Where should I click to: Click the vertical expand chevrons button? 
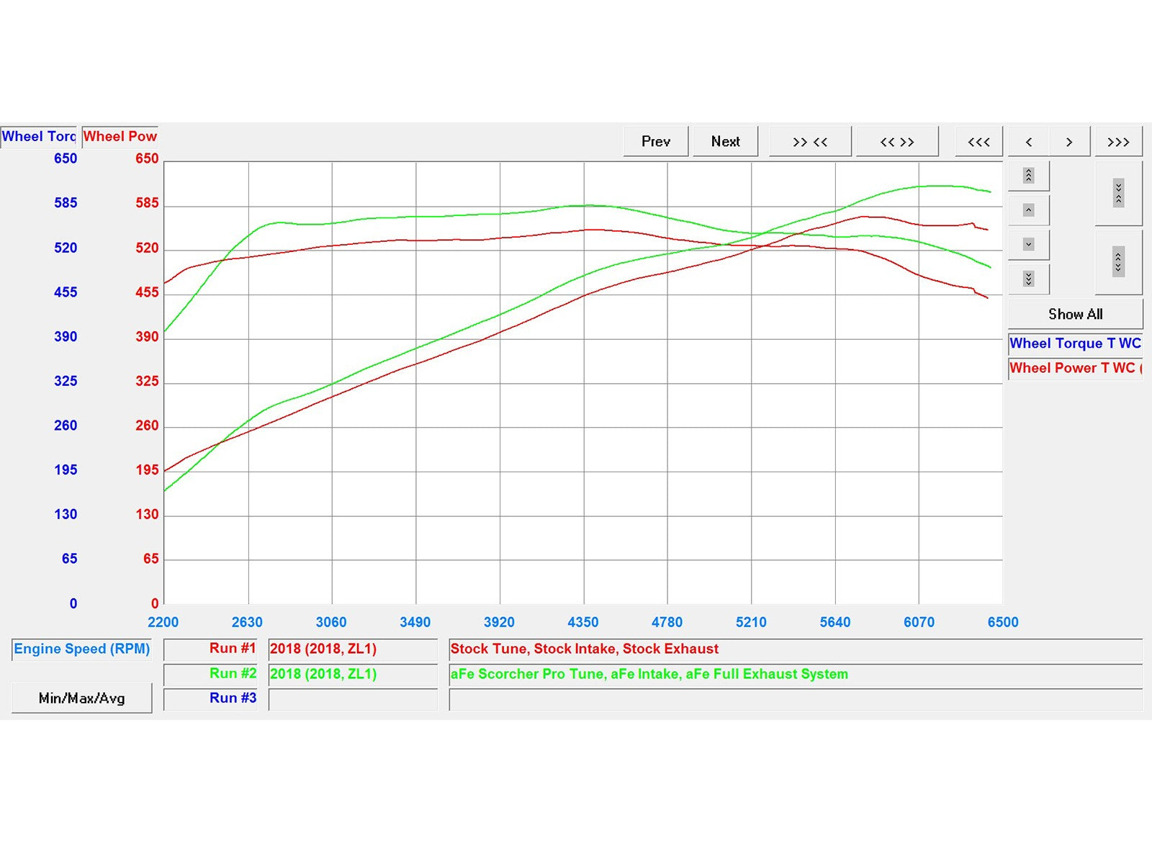tap(1118, 261)
